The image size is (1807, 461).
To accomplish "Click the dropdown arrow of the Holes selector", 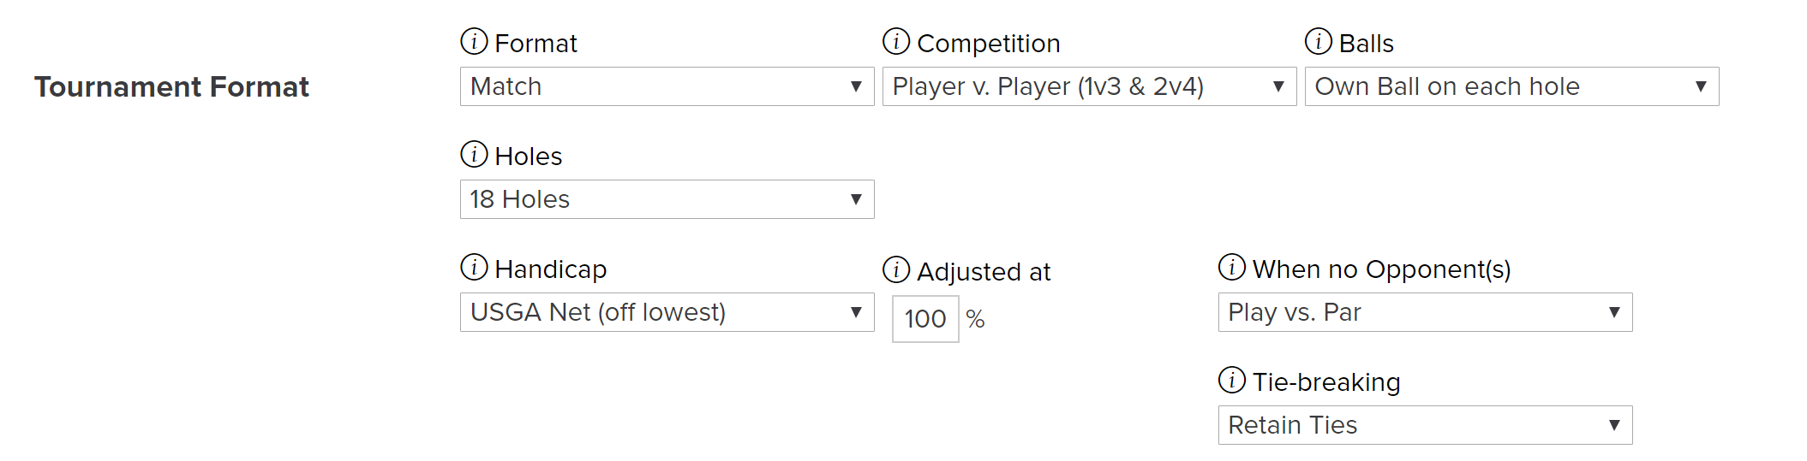I will [856, 199].
